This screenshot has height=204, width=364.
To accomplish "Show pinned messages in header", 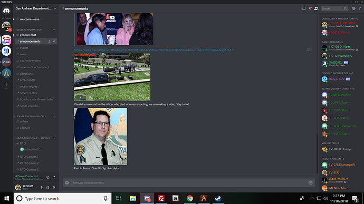I will click(x=310, y=8).
